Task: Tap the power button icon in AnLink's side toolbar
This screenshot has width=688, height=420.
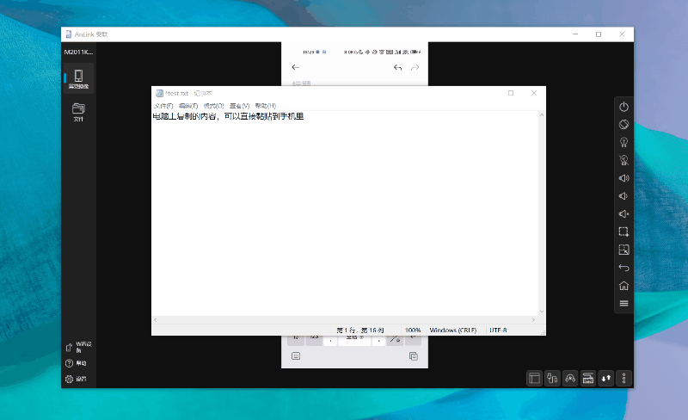Action: point(623,107)
